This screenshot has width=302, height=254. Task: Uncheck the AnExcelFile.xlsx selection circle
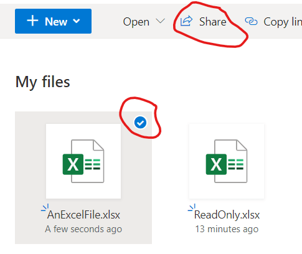140,123
